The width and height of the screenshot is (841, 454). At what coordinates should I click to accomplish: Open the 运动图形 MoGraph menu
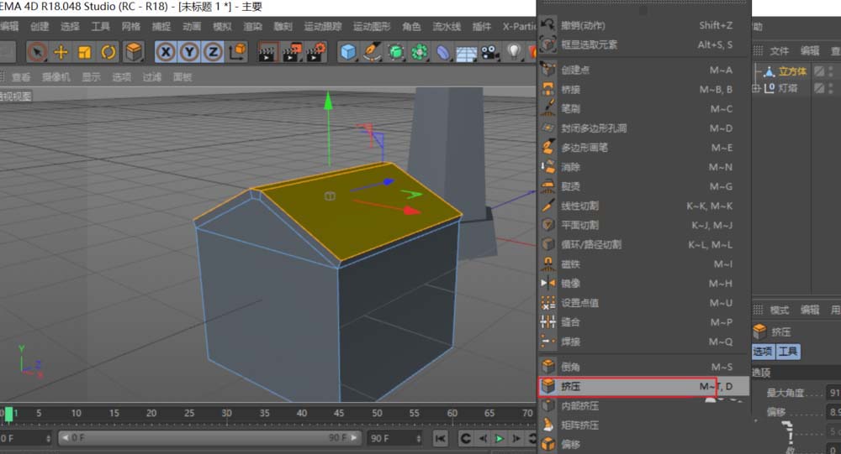point(372,26)
